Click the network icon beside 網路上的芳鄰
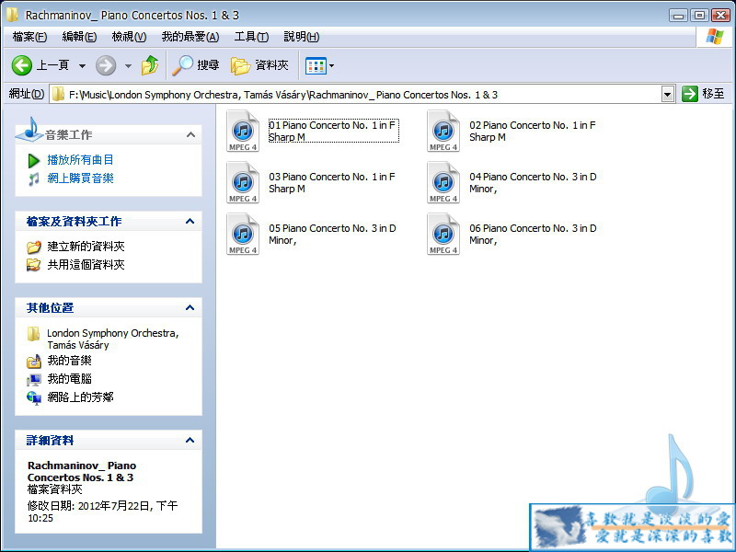 tap(34, 397)
